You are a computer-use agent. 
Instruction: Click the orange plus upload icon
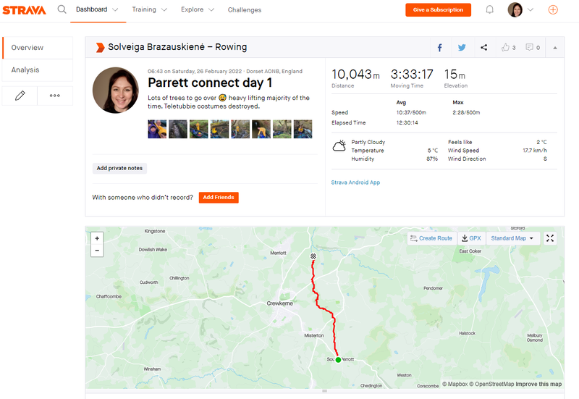553,9
